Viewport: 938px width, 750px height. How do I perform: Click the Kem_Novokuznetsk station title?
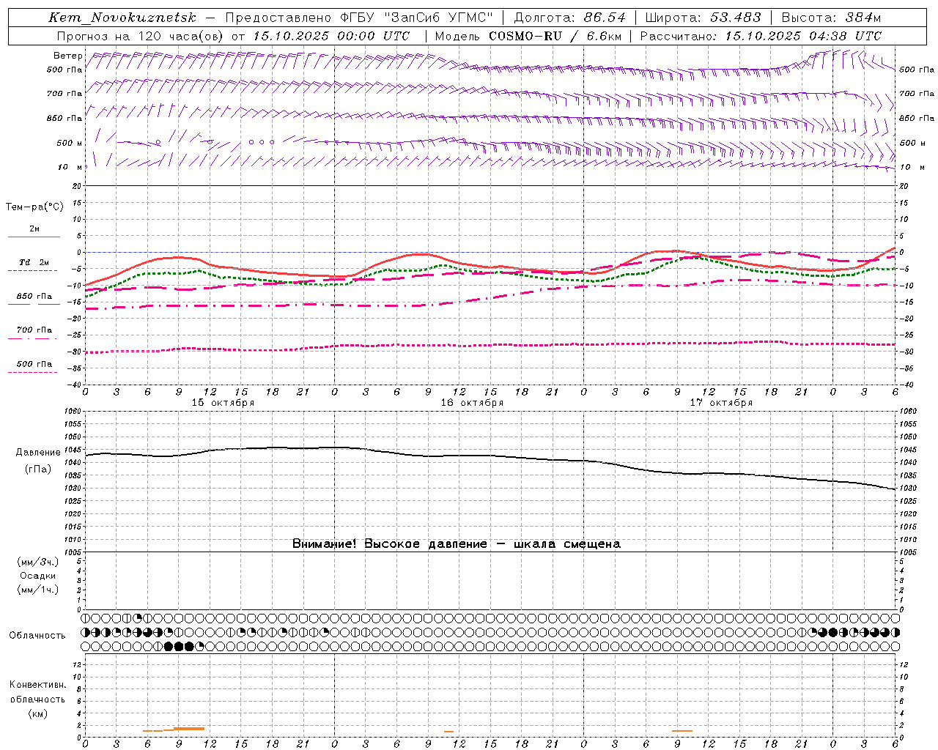[x=122, y=18]
